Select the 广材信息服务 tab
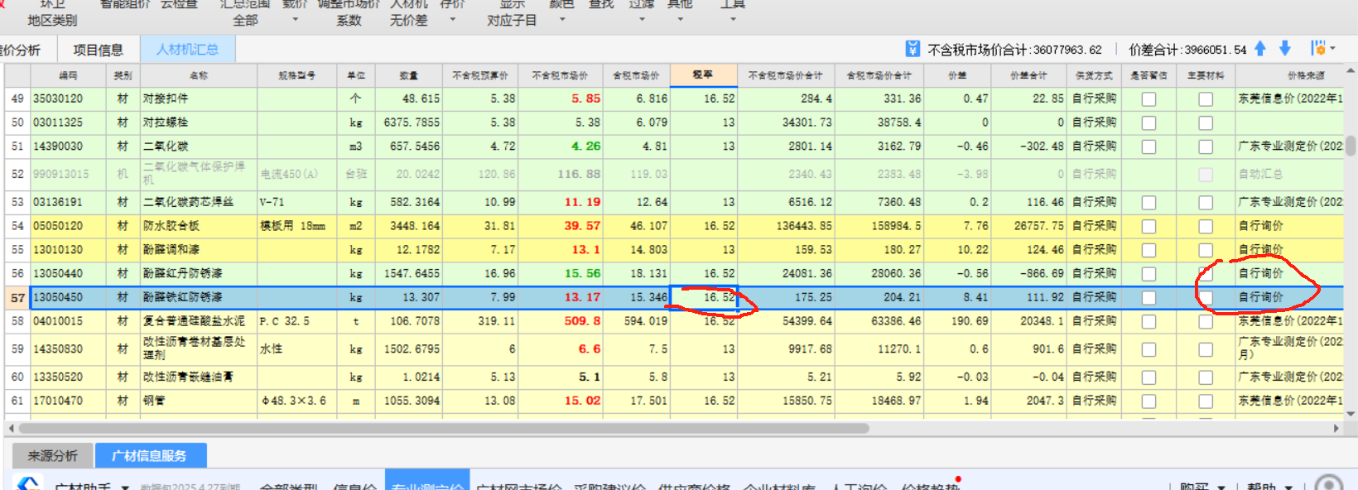The width and height of the screenshot is (1358, 490). pos(150,455)
